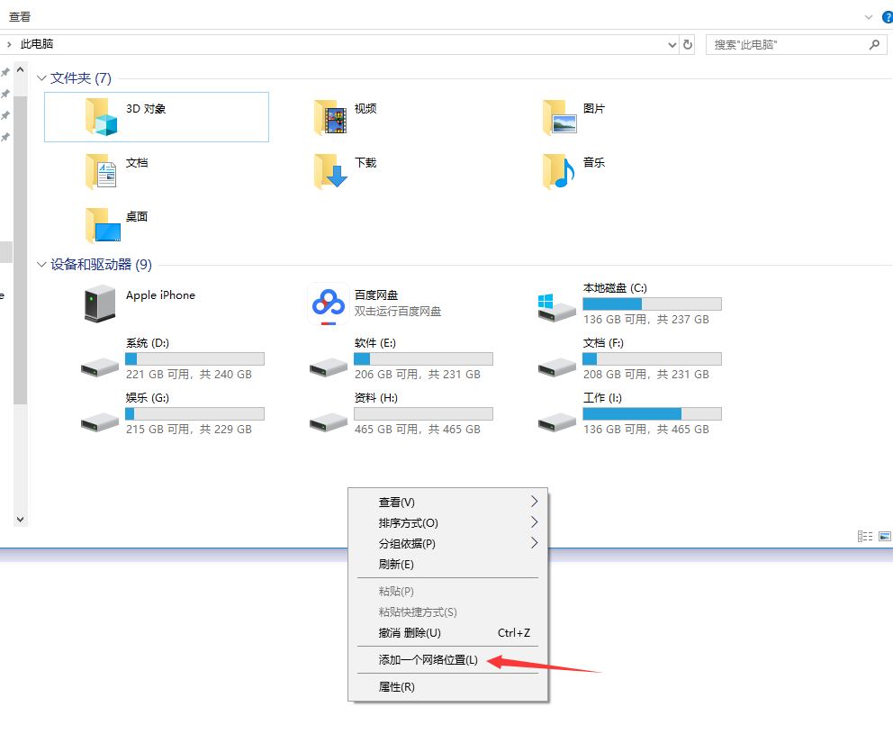
Task: Collapse the 设备和驱动器 (9) group
Action: tap(41, 265)
